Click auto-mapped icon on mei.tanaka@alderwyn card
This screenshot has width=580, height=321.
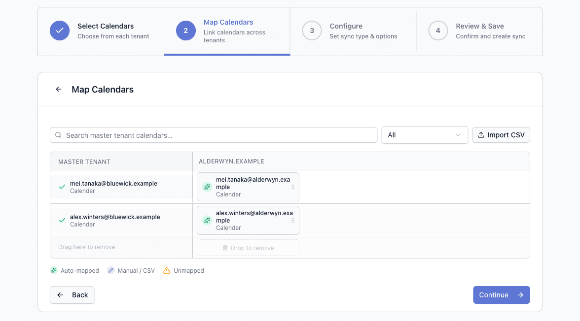207,187
